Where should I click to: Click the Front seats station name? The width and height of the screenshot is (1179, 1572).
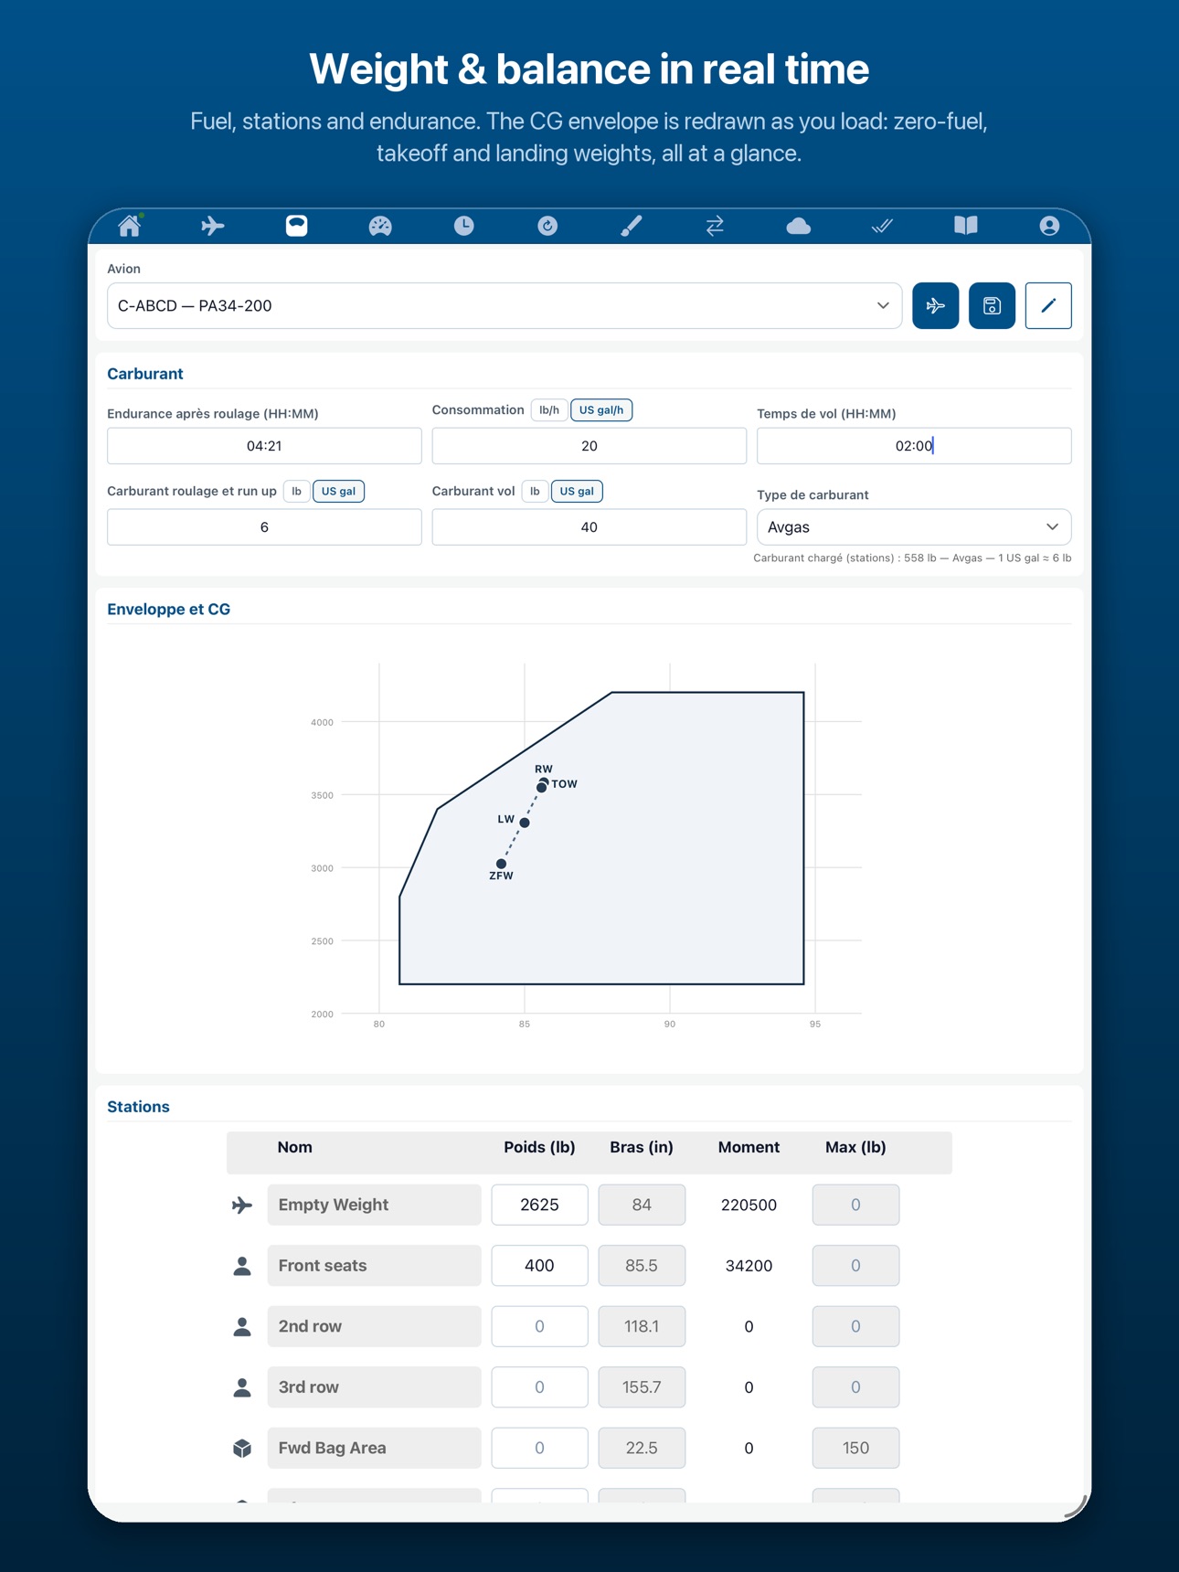[374, 1266]
